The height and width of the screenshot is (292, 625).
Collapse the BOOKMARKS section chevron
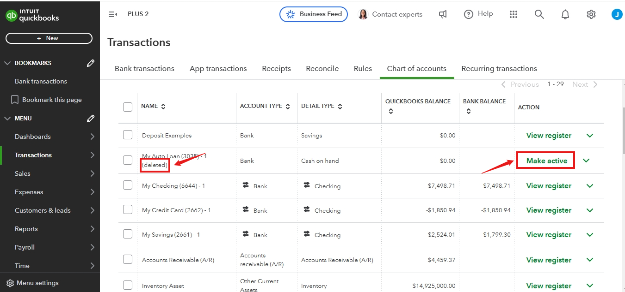tap(7, 63)
